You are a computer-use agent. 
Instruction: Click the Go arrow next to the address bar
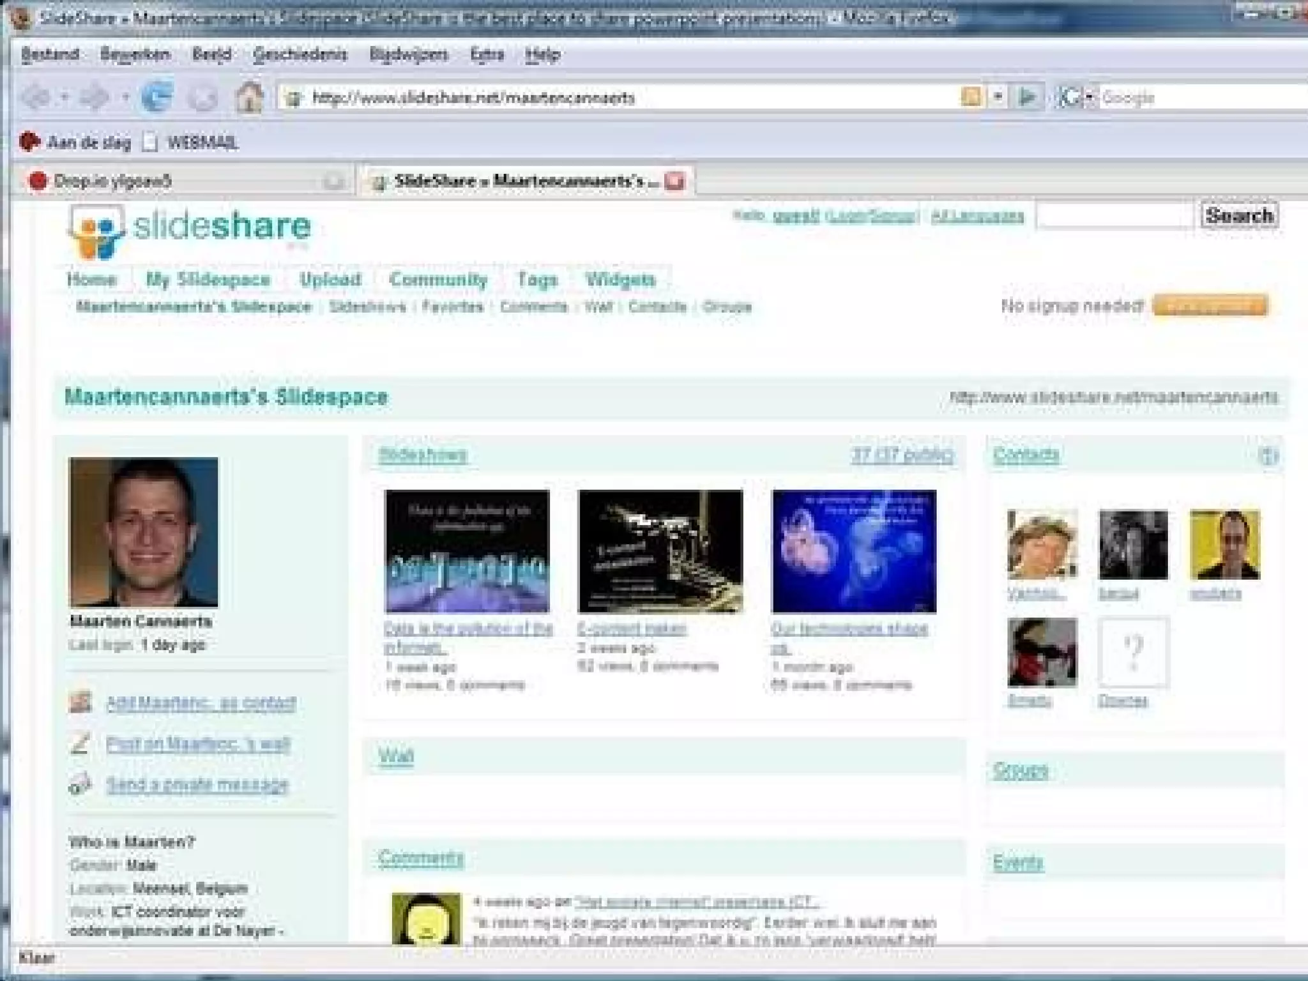tap(1028, 97)
